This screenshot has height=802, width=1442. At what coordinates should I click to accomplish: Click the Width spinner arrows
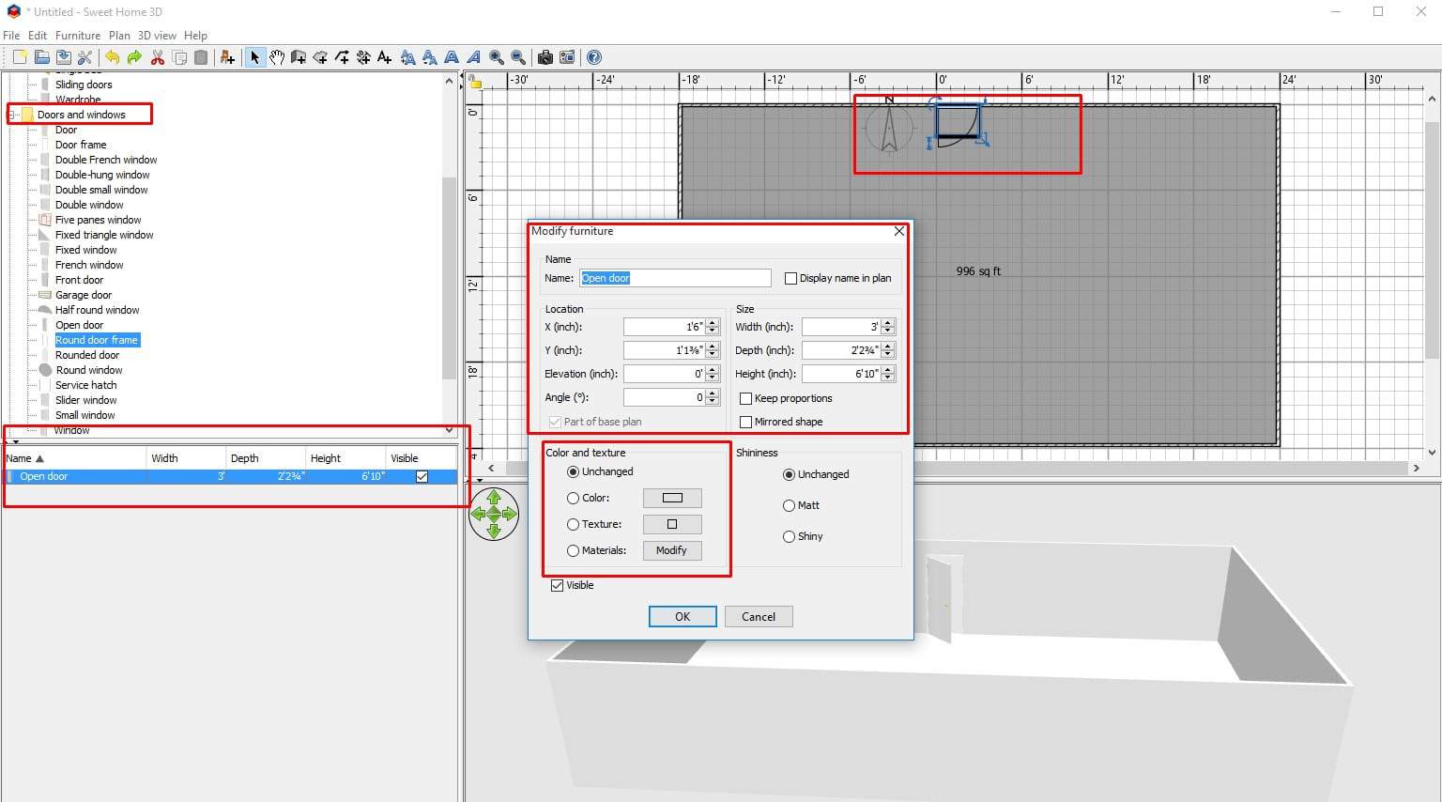point(888,327)
